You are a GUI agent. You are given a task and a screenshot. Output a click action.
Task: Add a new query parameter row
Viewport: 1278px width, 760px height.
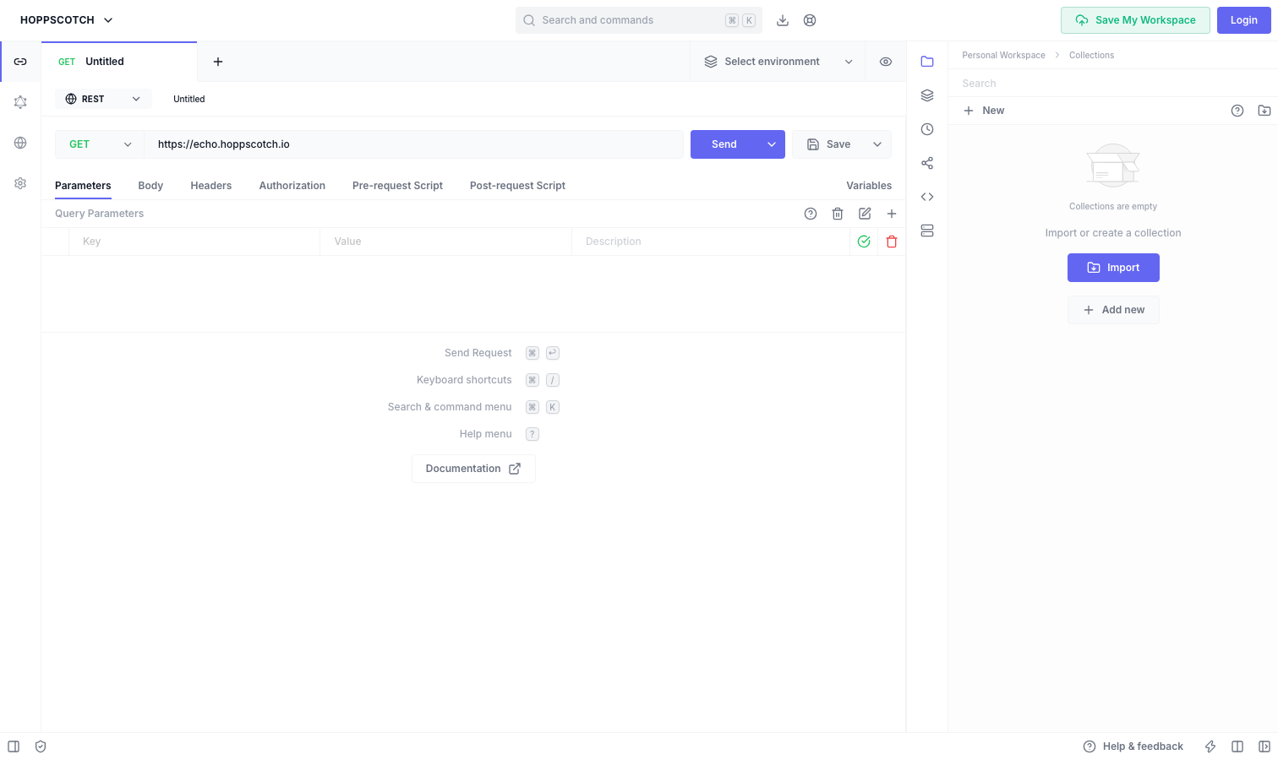point(892,214)
